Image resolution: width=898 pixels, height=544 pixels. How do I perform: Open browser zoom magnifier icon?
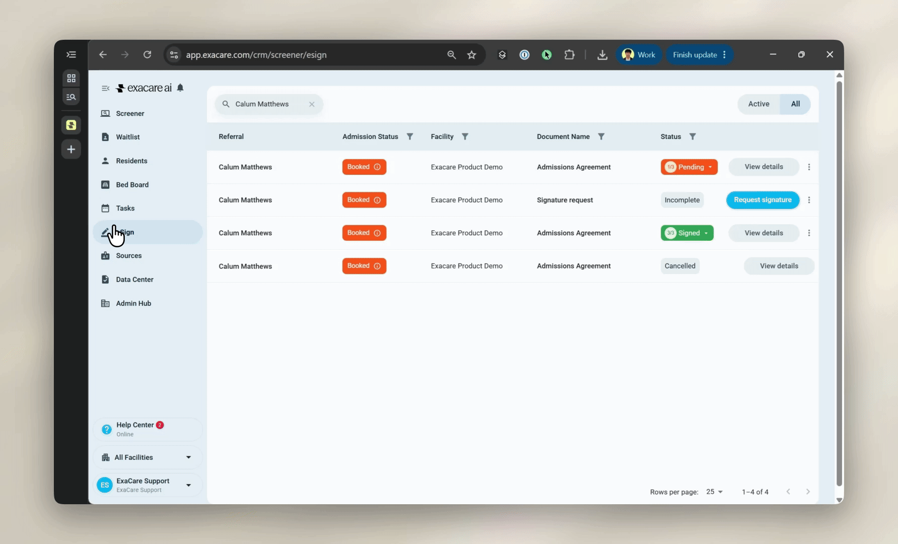[452, 55]
